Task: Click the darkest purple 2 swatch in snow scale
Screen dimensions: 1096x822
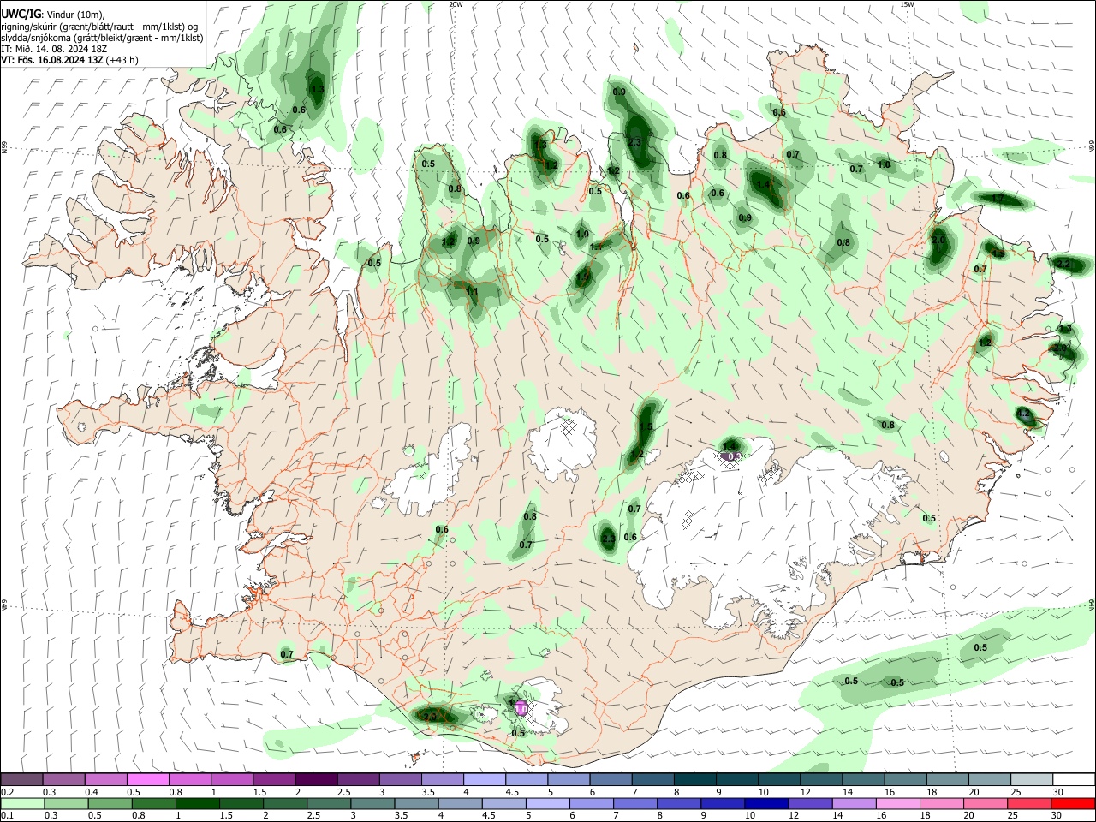Action: coord(316,779)
